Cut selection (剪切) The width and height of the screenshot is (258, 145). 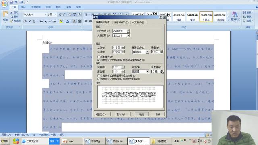point(15,12)
